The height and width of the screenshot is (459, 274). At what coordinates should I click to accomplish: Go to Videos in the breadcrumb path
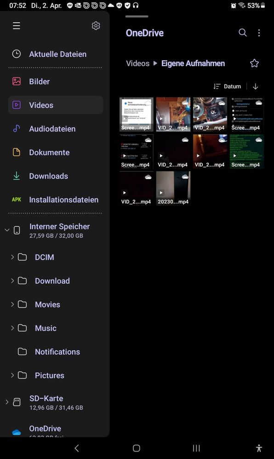click(x=137, y=63)
